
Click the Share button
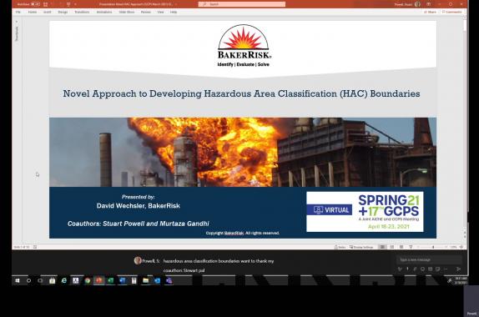430,12
